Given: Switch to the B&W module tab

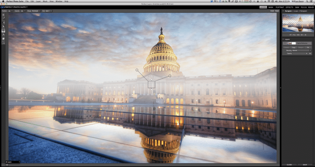Looking at the screenshot, I should coord(297,7).
